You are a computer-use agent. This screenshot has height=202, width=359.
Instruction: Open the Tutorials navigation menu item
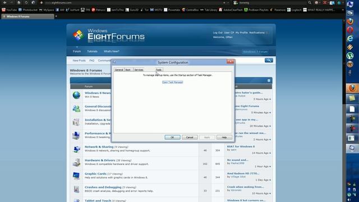point(92,51)
